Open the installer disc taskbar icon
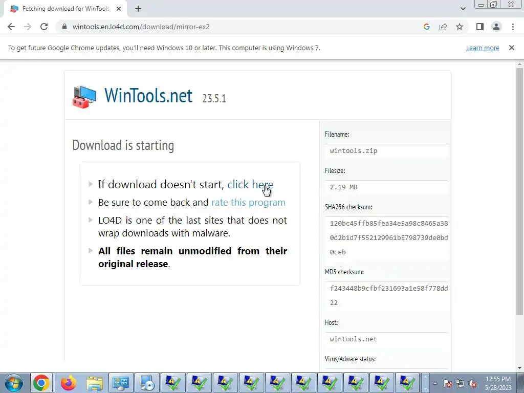The width and height of the screenshot is (524, 393). tap(147, 383)
